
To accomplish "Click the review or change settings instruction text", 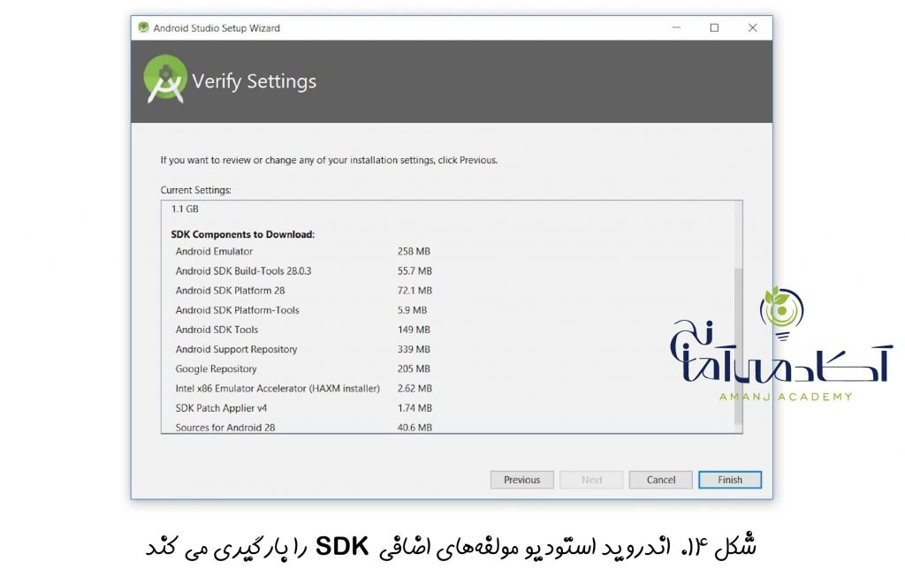I will (x=329, y=160).
